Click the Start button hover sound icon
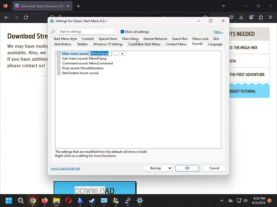Screen dimensions: 277x207 coord(59,73)
